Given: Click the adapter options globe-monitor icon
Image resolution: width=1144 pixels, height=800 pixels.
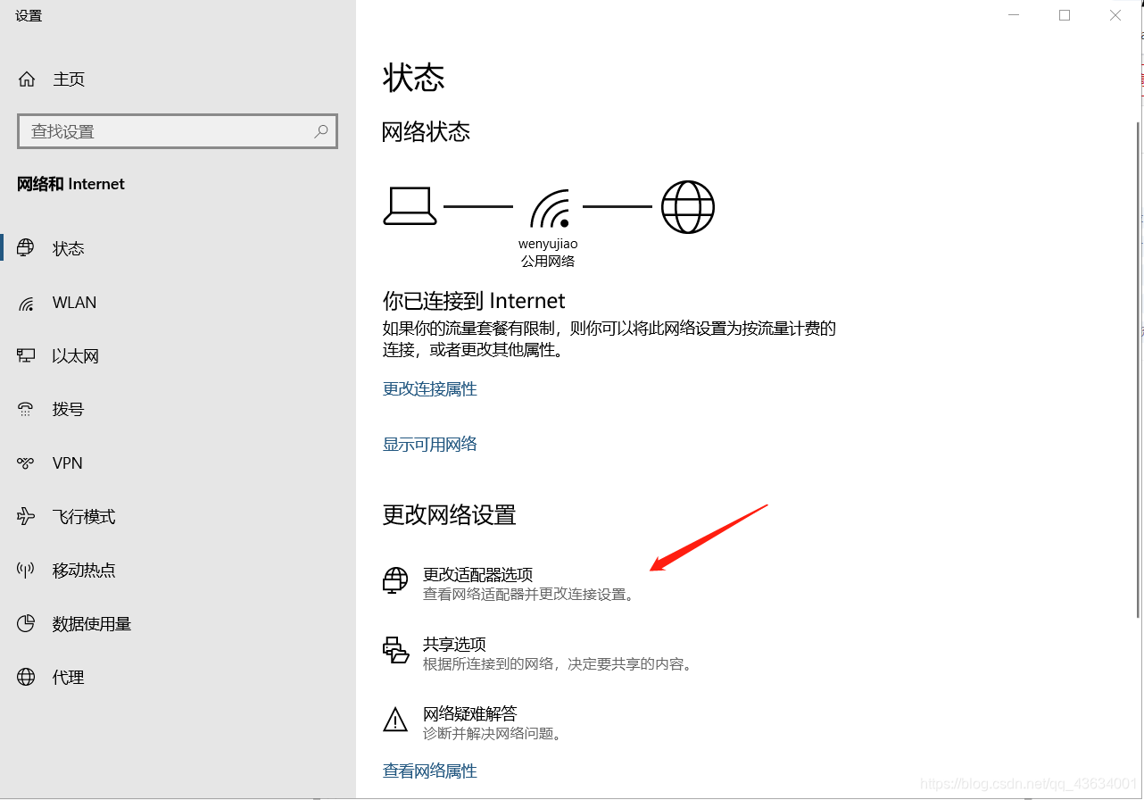Looking at the screenshot, I should click(x=395, y=581).
